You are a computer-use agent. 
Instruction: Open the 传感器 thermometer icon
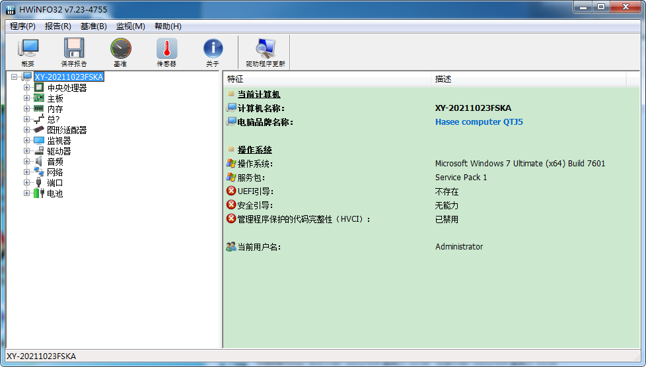point(166,48)
